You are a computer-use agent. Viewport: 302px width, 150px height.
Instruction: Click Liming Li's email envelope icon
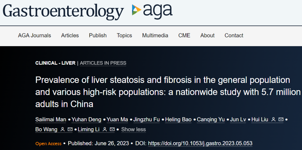112,130
